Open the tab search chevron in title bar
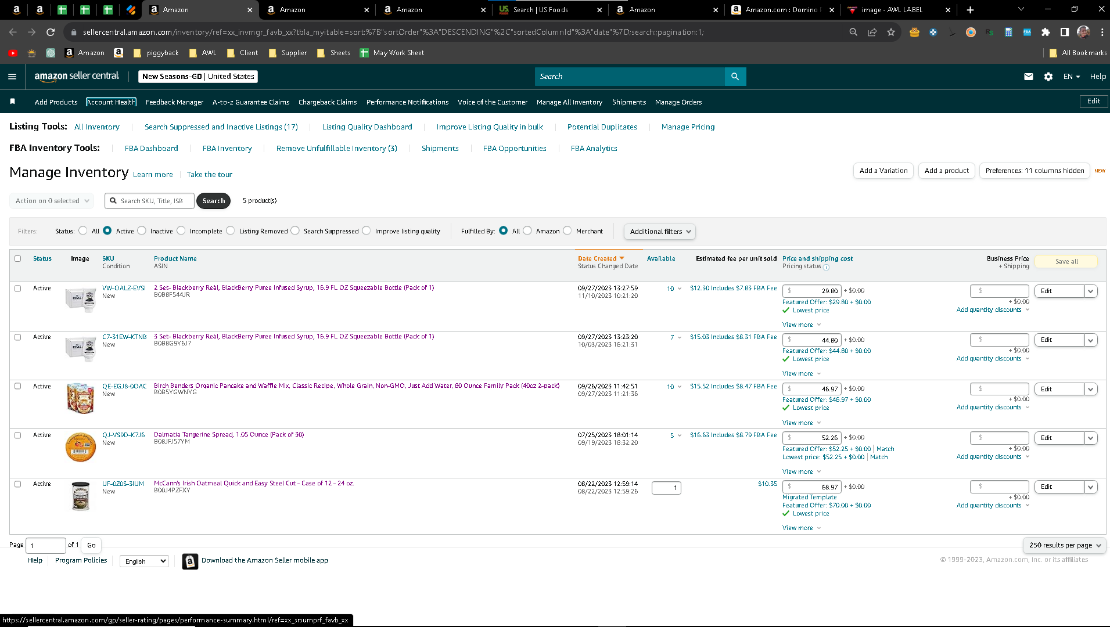Screen dimensions: 1110x627 pyautogui.click(x=1021, y=9)
